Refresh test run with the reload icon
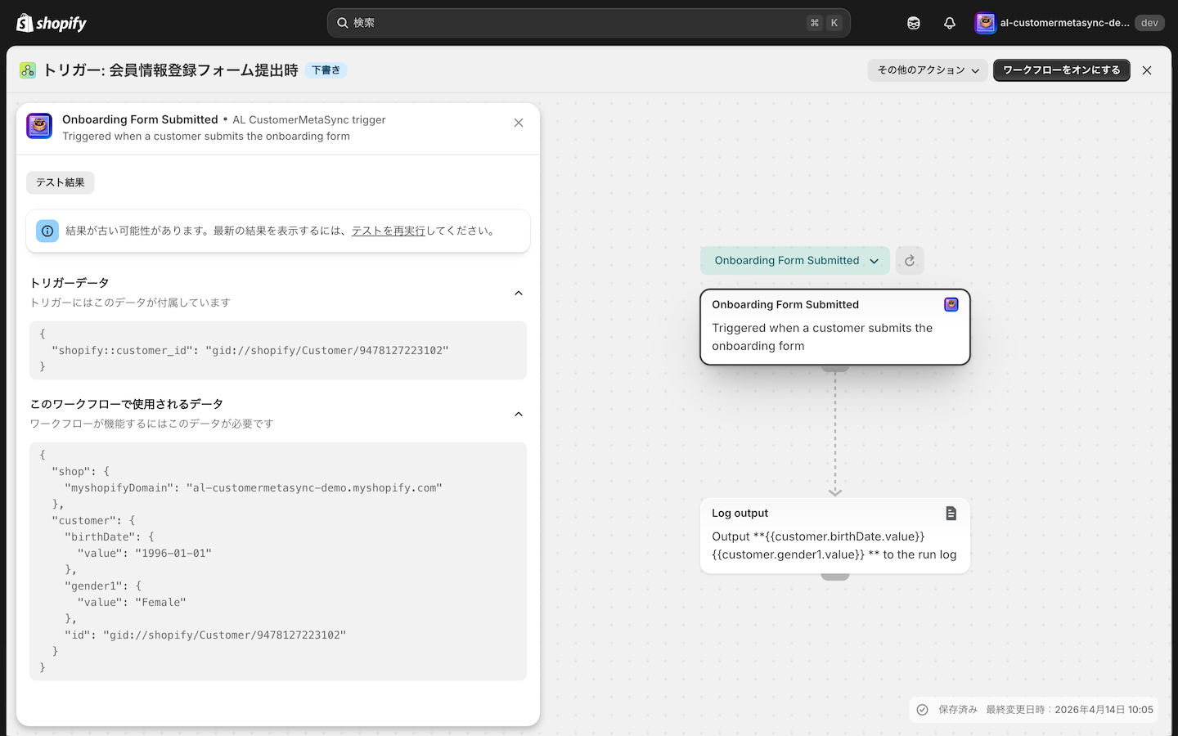Viewport: 1178px width, 736px height. coord(910,261)
